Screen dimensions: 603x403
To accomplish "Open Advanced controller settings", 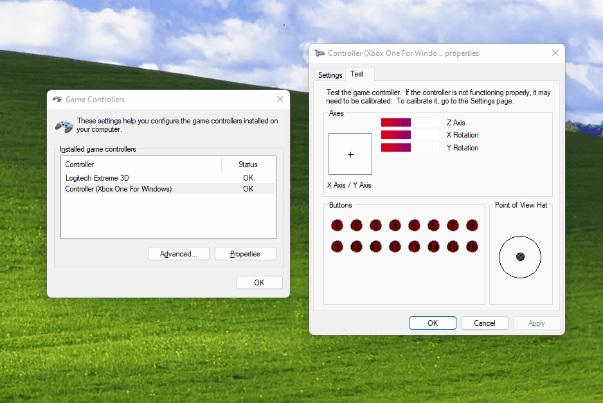I will [x=179, y=254].
